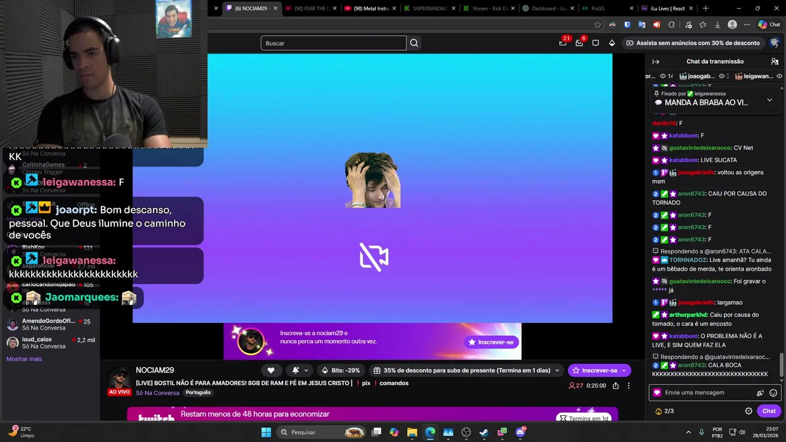786x442 pixels.
Task: Open the browser favorites list icon
Action: pyautogui.click(x=702, y=25)
